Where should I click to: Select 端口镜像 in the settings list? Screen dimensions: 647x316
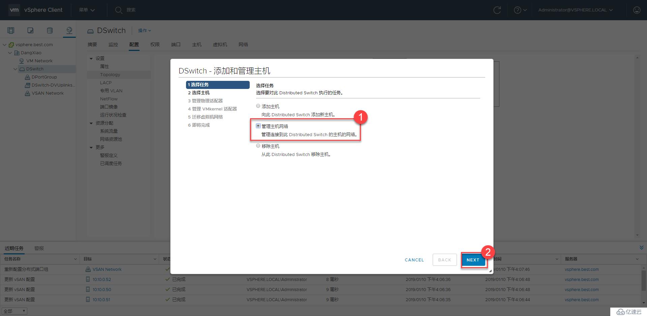pos(109,107)
